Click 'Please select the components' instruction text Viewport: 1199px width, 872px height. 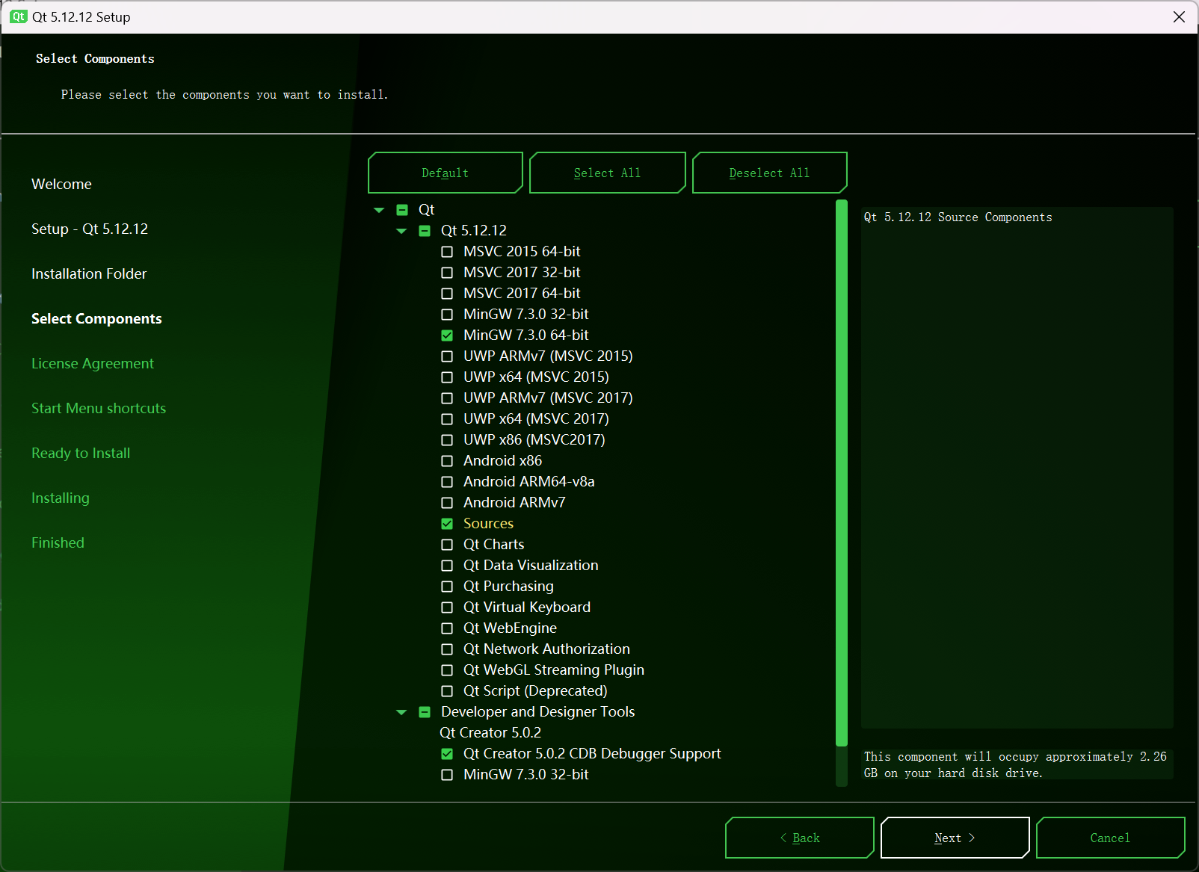pyautogui.click(x=224, y=95)
